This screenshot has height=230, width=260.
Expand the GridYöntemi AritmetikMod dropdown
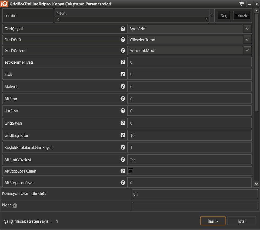coord(247,50)
